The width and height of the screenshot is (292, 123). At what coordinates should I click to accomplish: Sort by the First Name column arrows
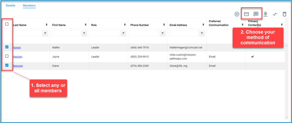coord(86,25)
